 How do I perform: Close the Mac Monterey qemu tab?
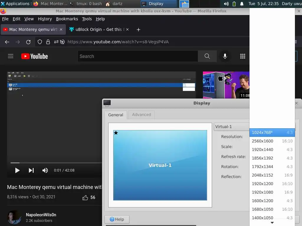[x=61, y=29]
